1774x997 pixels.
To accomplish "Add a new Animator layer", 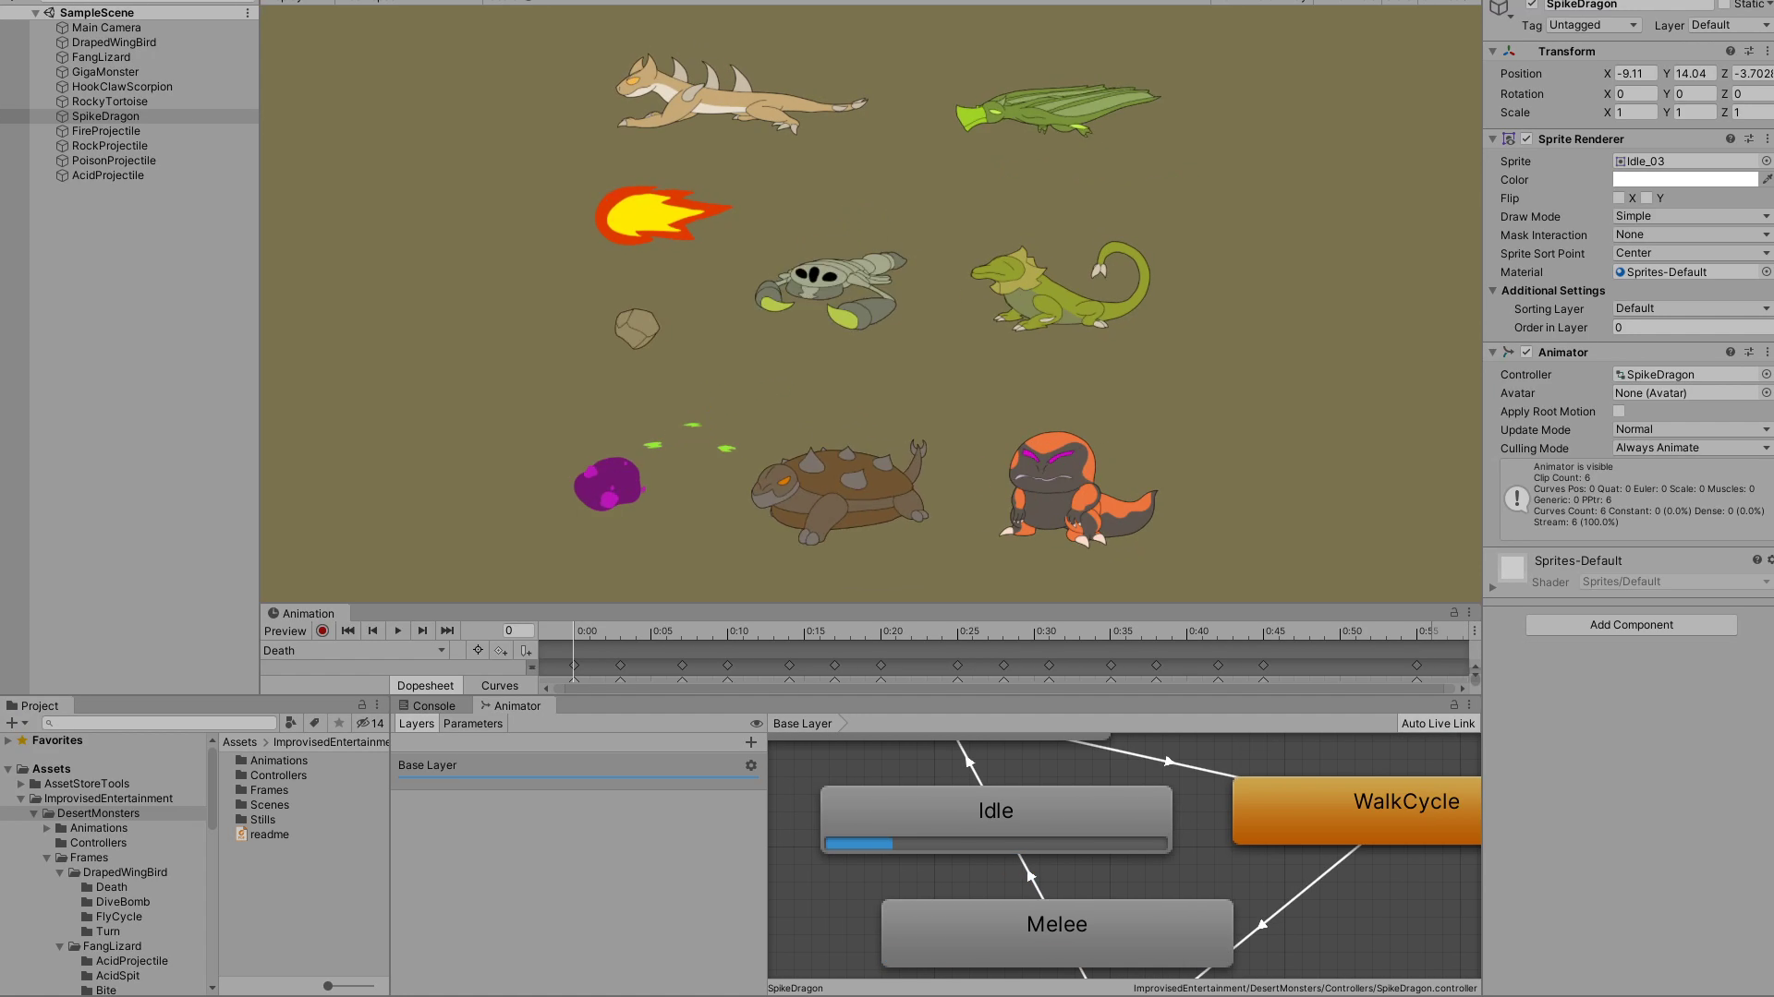I will [x=751, y=742].
